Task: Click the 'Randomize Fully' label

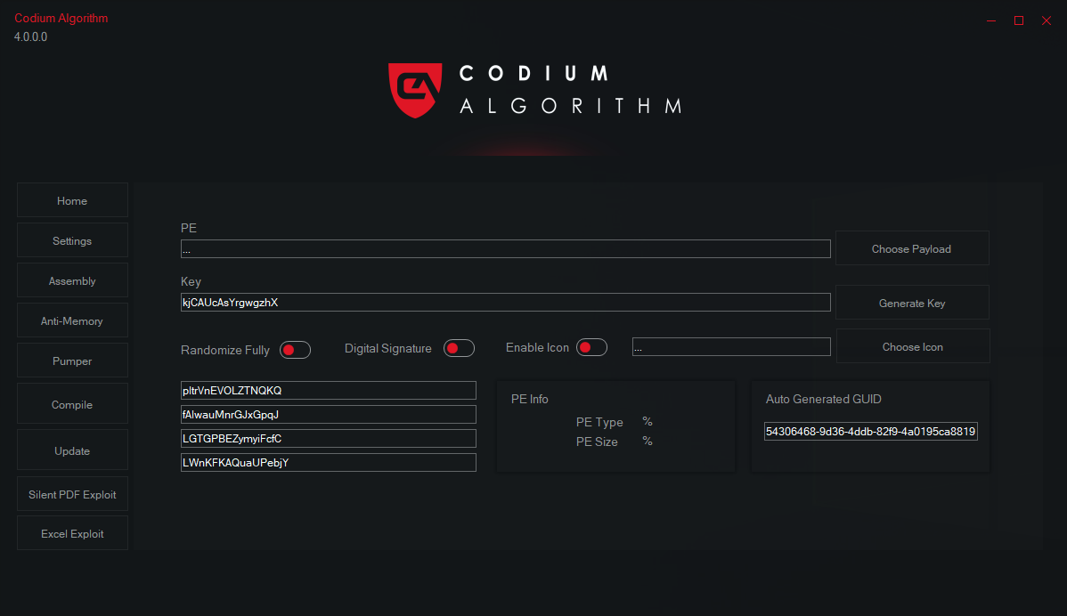Action: coord(225,350)
